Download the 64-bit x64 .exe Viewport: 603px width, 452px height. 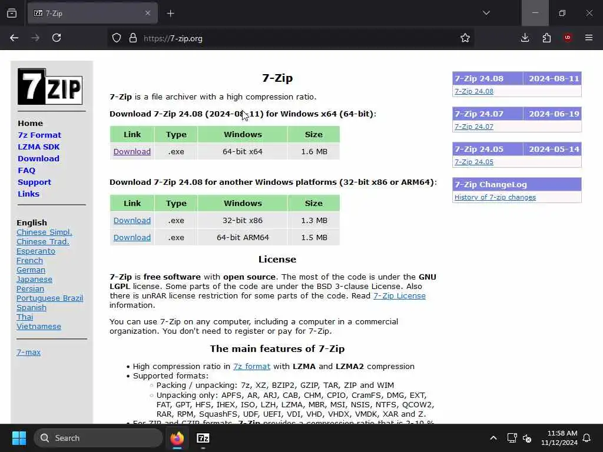(x=132, y=151)
